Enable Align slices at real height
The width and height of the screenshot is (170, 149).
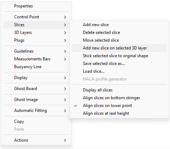tap(119, 113)
